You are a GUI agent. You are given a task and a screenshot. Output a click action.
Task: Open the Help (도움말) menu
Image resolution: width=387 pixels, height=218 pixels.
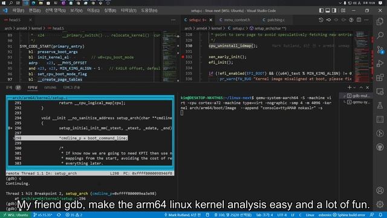point(149,11)
